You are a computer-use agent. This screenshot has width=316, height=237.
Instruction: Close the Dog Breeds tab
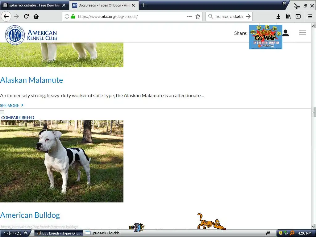point(133,5)
